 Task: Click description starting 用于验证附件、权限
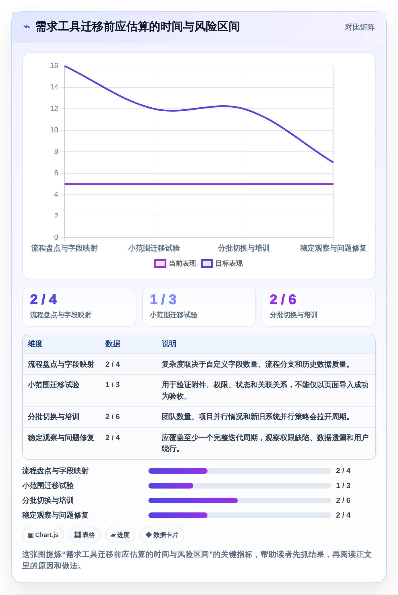(x=265, y=390)
